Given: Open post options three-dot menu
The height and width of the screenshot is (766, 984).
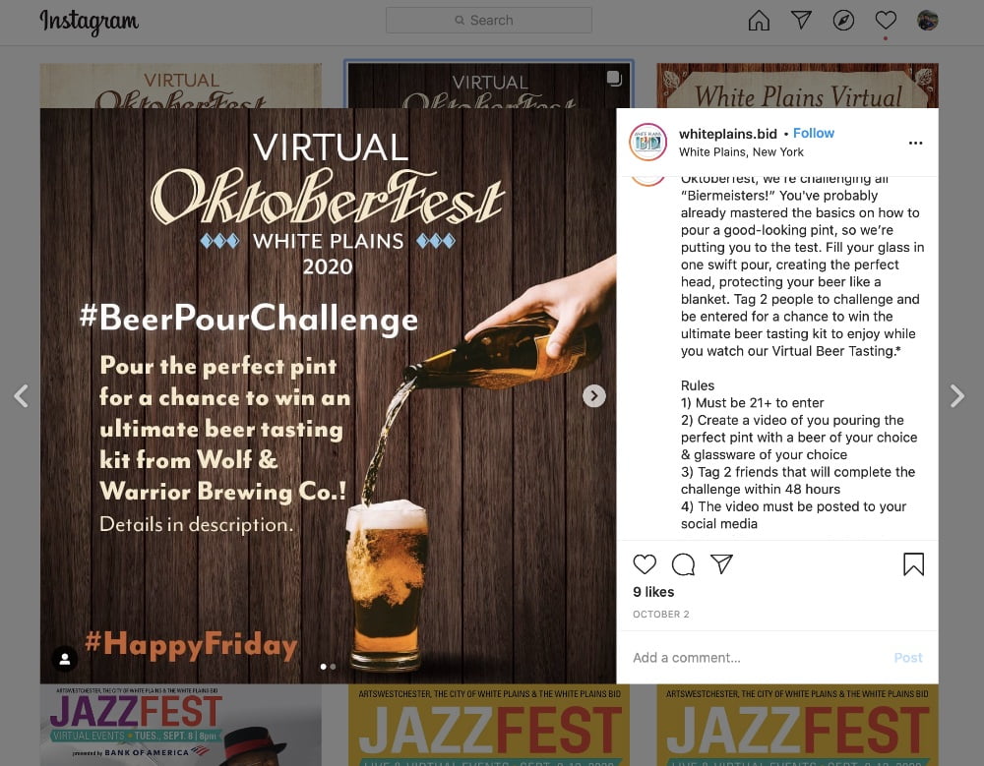Looking at the screenshot, I should [x=915, y=143].
